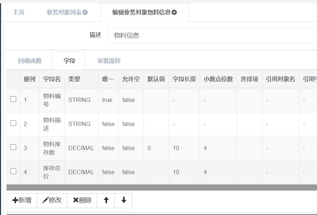Click the 修改 edit field button

[52, 200]
